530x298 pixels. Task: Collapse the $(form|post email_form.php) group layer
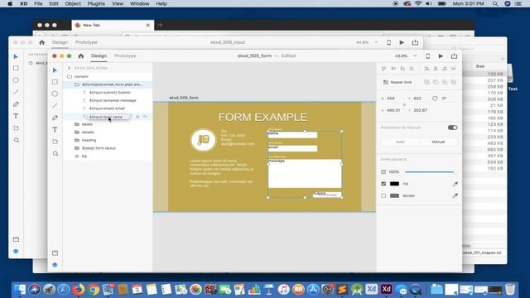point(77,84)
